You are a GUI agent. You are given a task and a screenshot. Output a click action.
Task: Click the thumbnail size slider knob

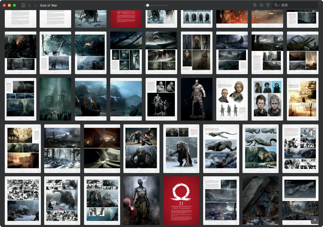point(148,5)
